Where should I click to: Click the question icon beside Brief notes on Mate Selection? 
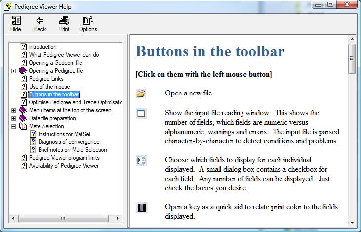[33, 150]
